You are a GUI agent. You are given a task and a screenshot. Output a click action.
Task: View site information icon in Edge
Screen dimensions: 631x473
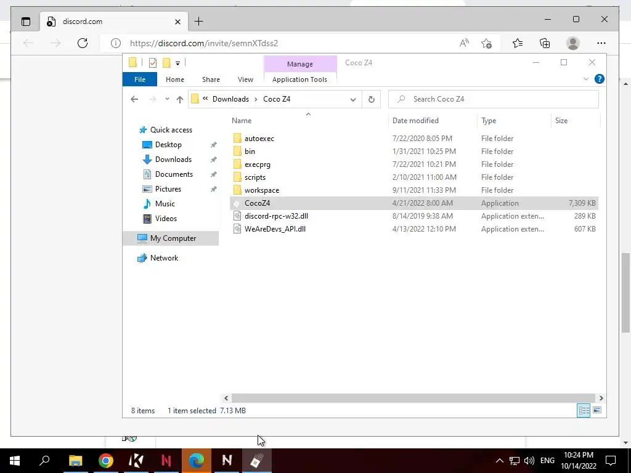(115, 43)
